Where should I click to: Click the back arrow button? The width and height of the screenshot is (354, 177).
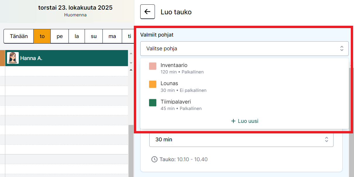click(148, 12)
